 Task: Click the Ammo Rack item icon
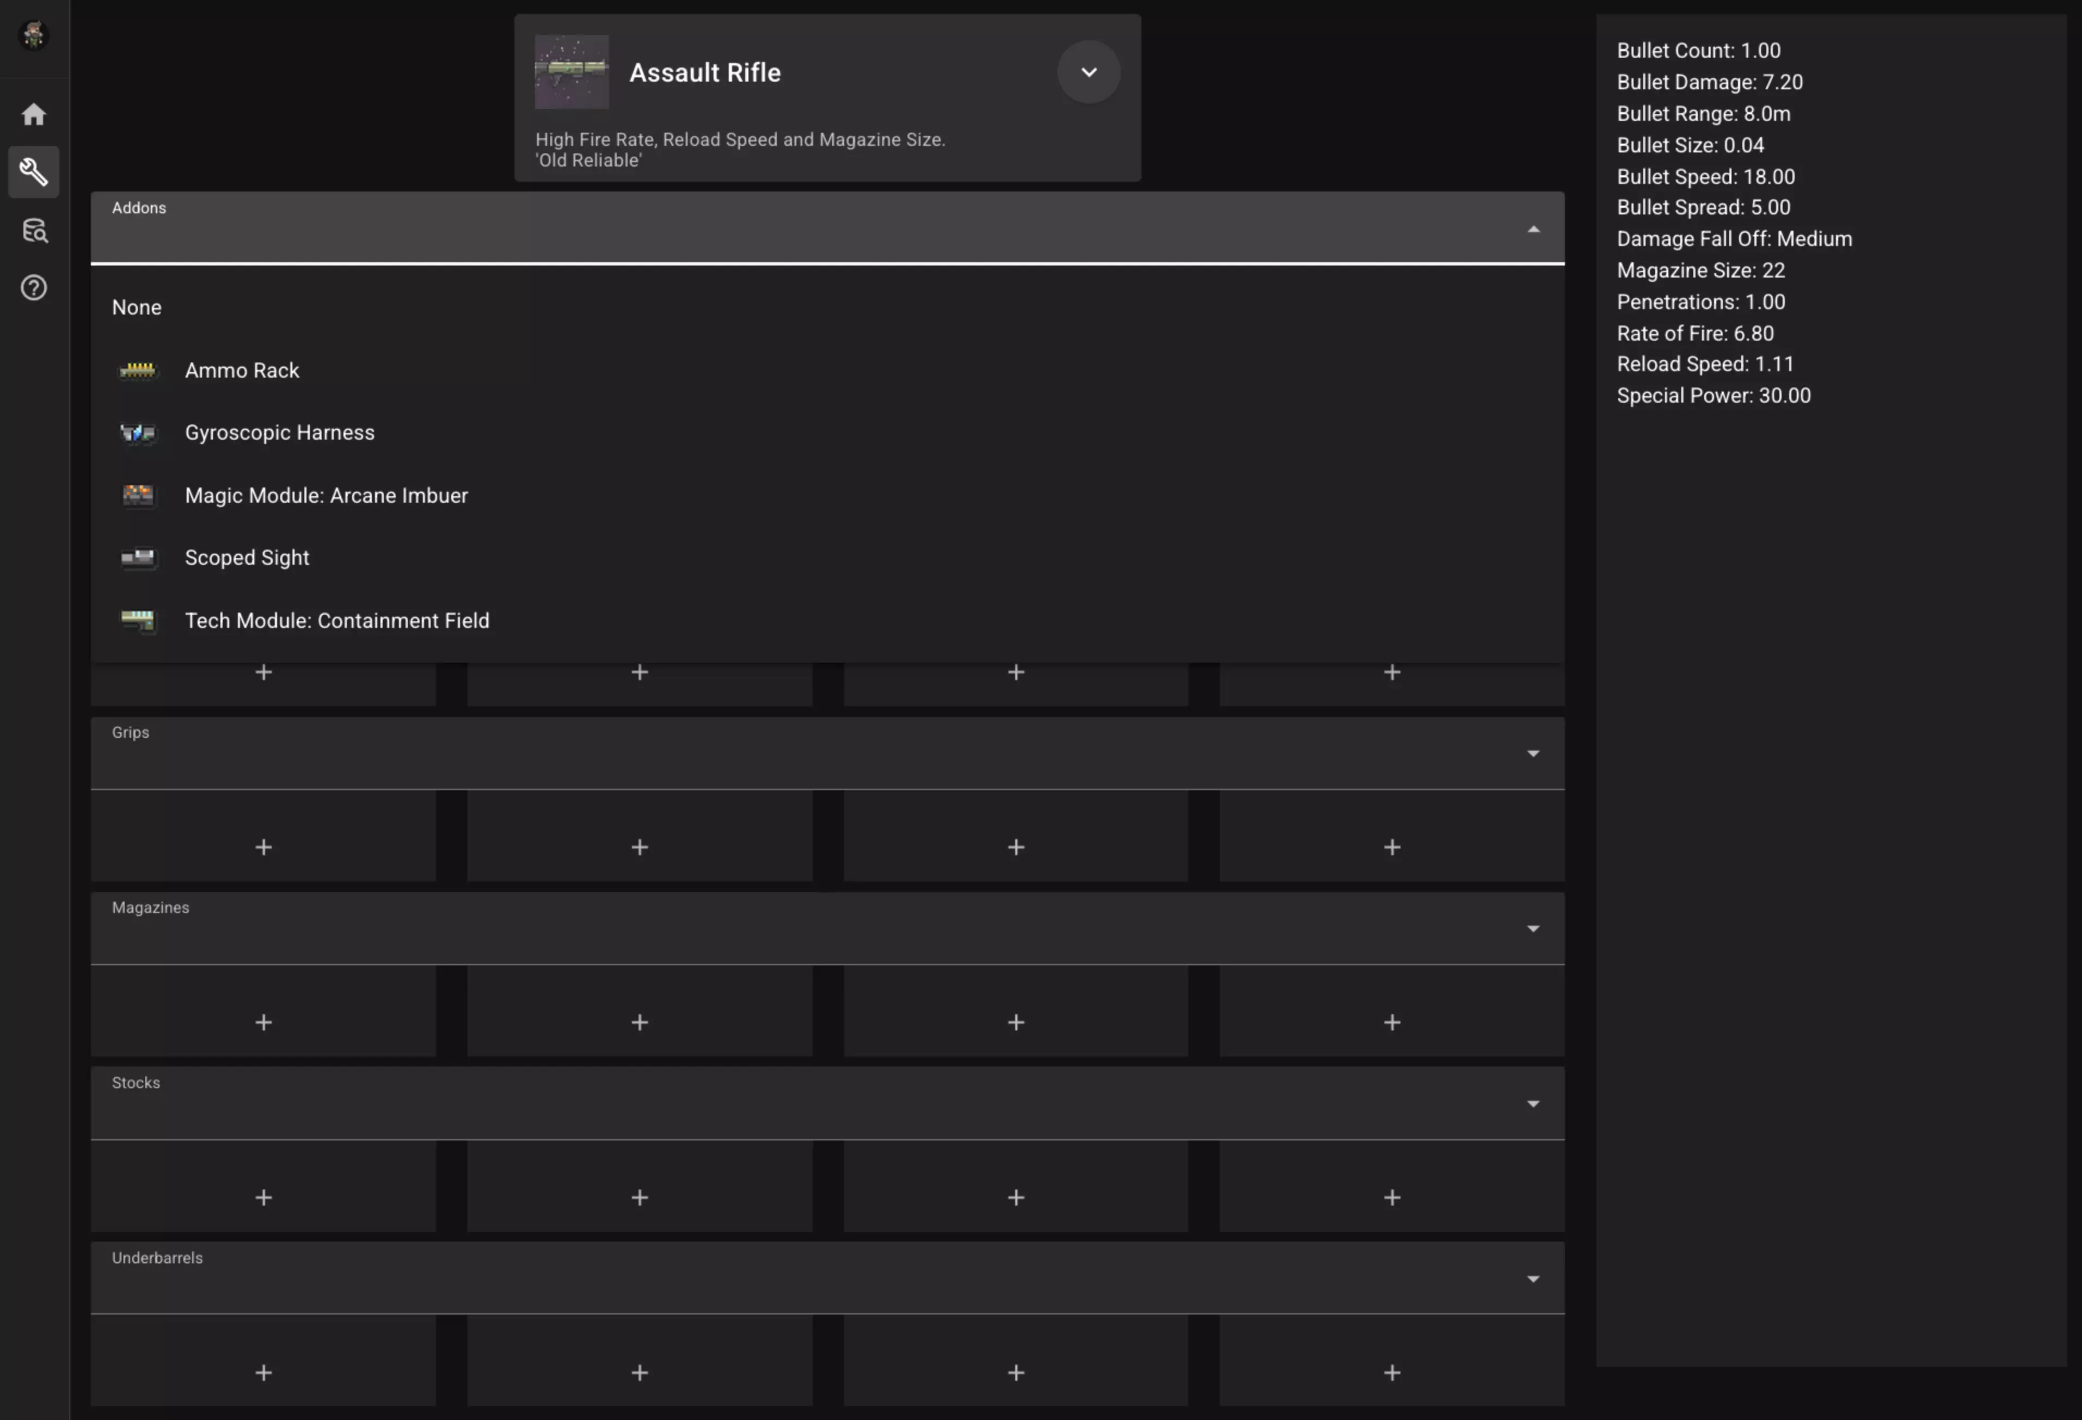tap(138, 371)
